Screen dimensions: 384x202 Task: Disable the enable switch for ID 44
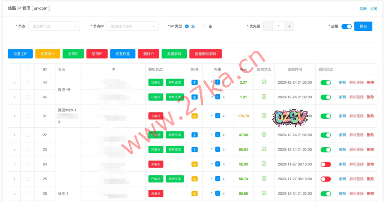326,82
